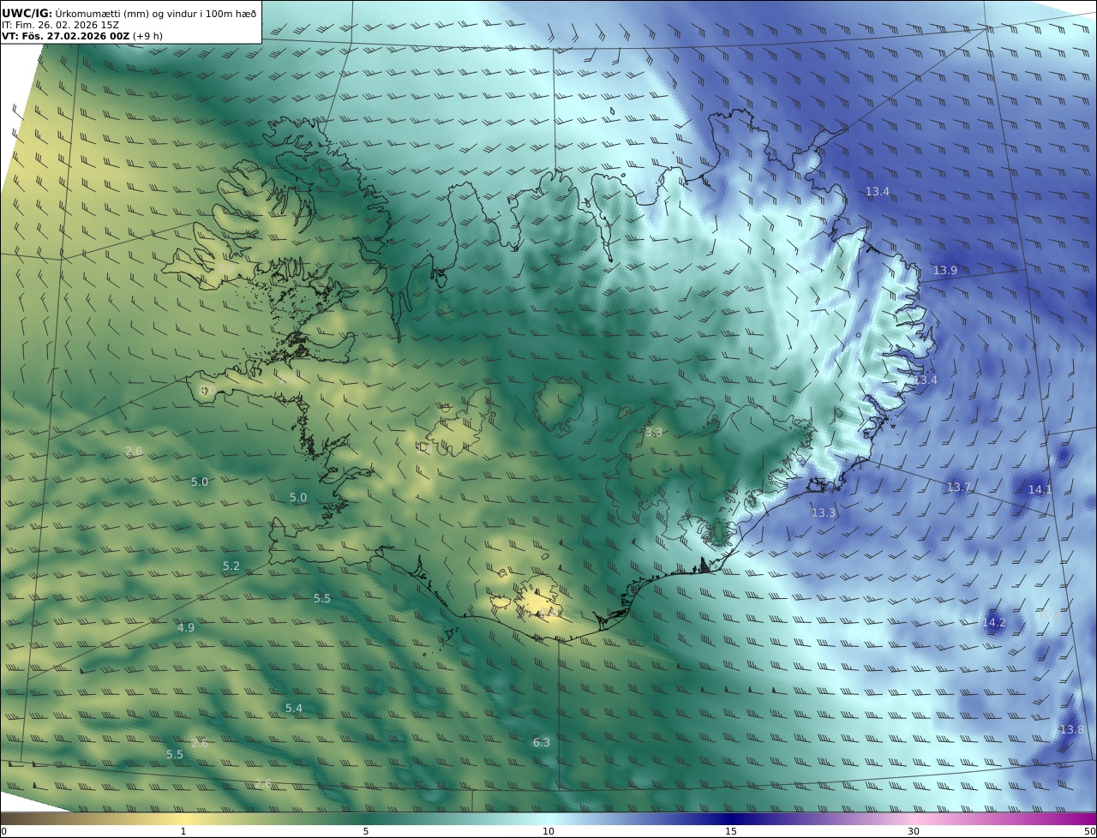
Task: Click the 14.2 value label
Action: (x=994, y=622)
